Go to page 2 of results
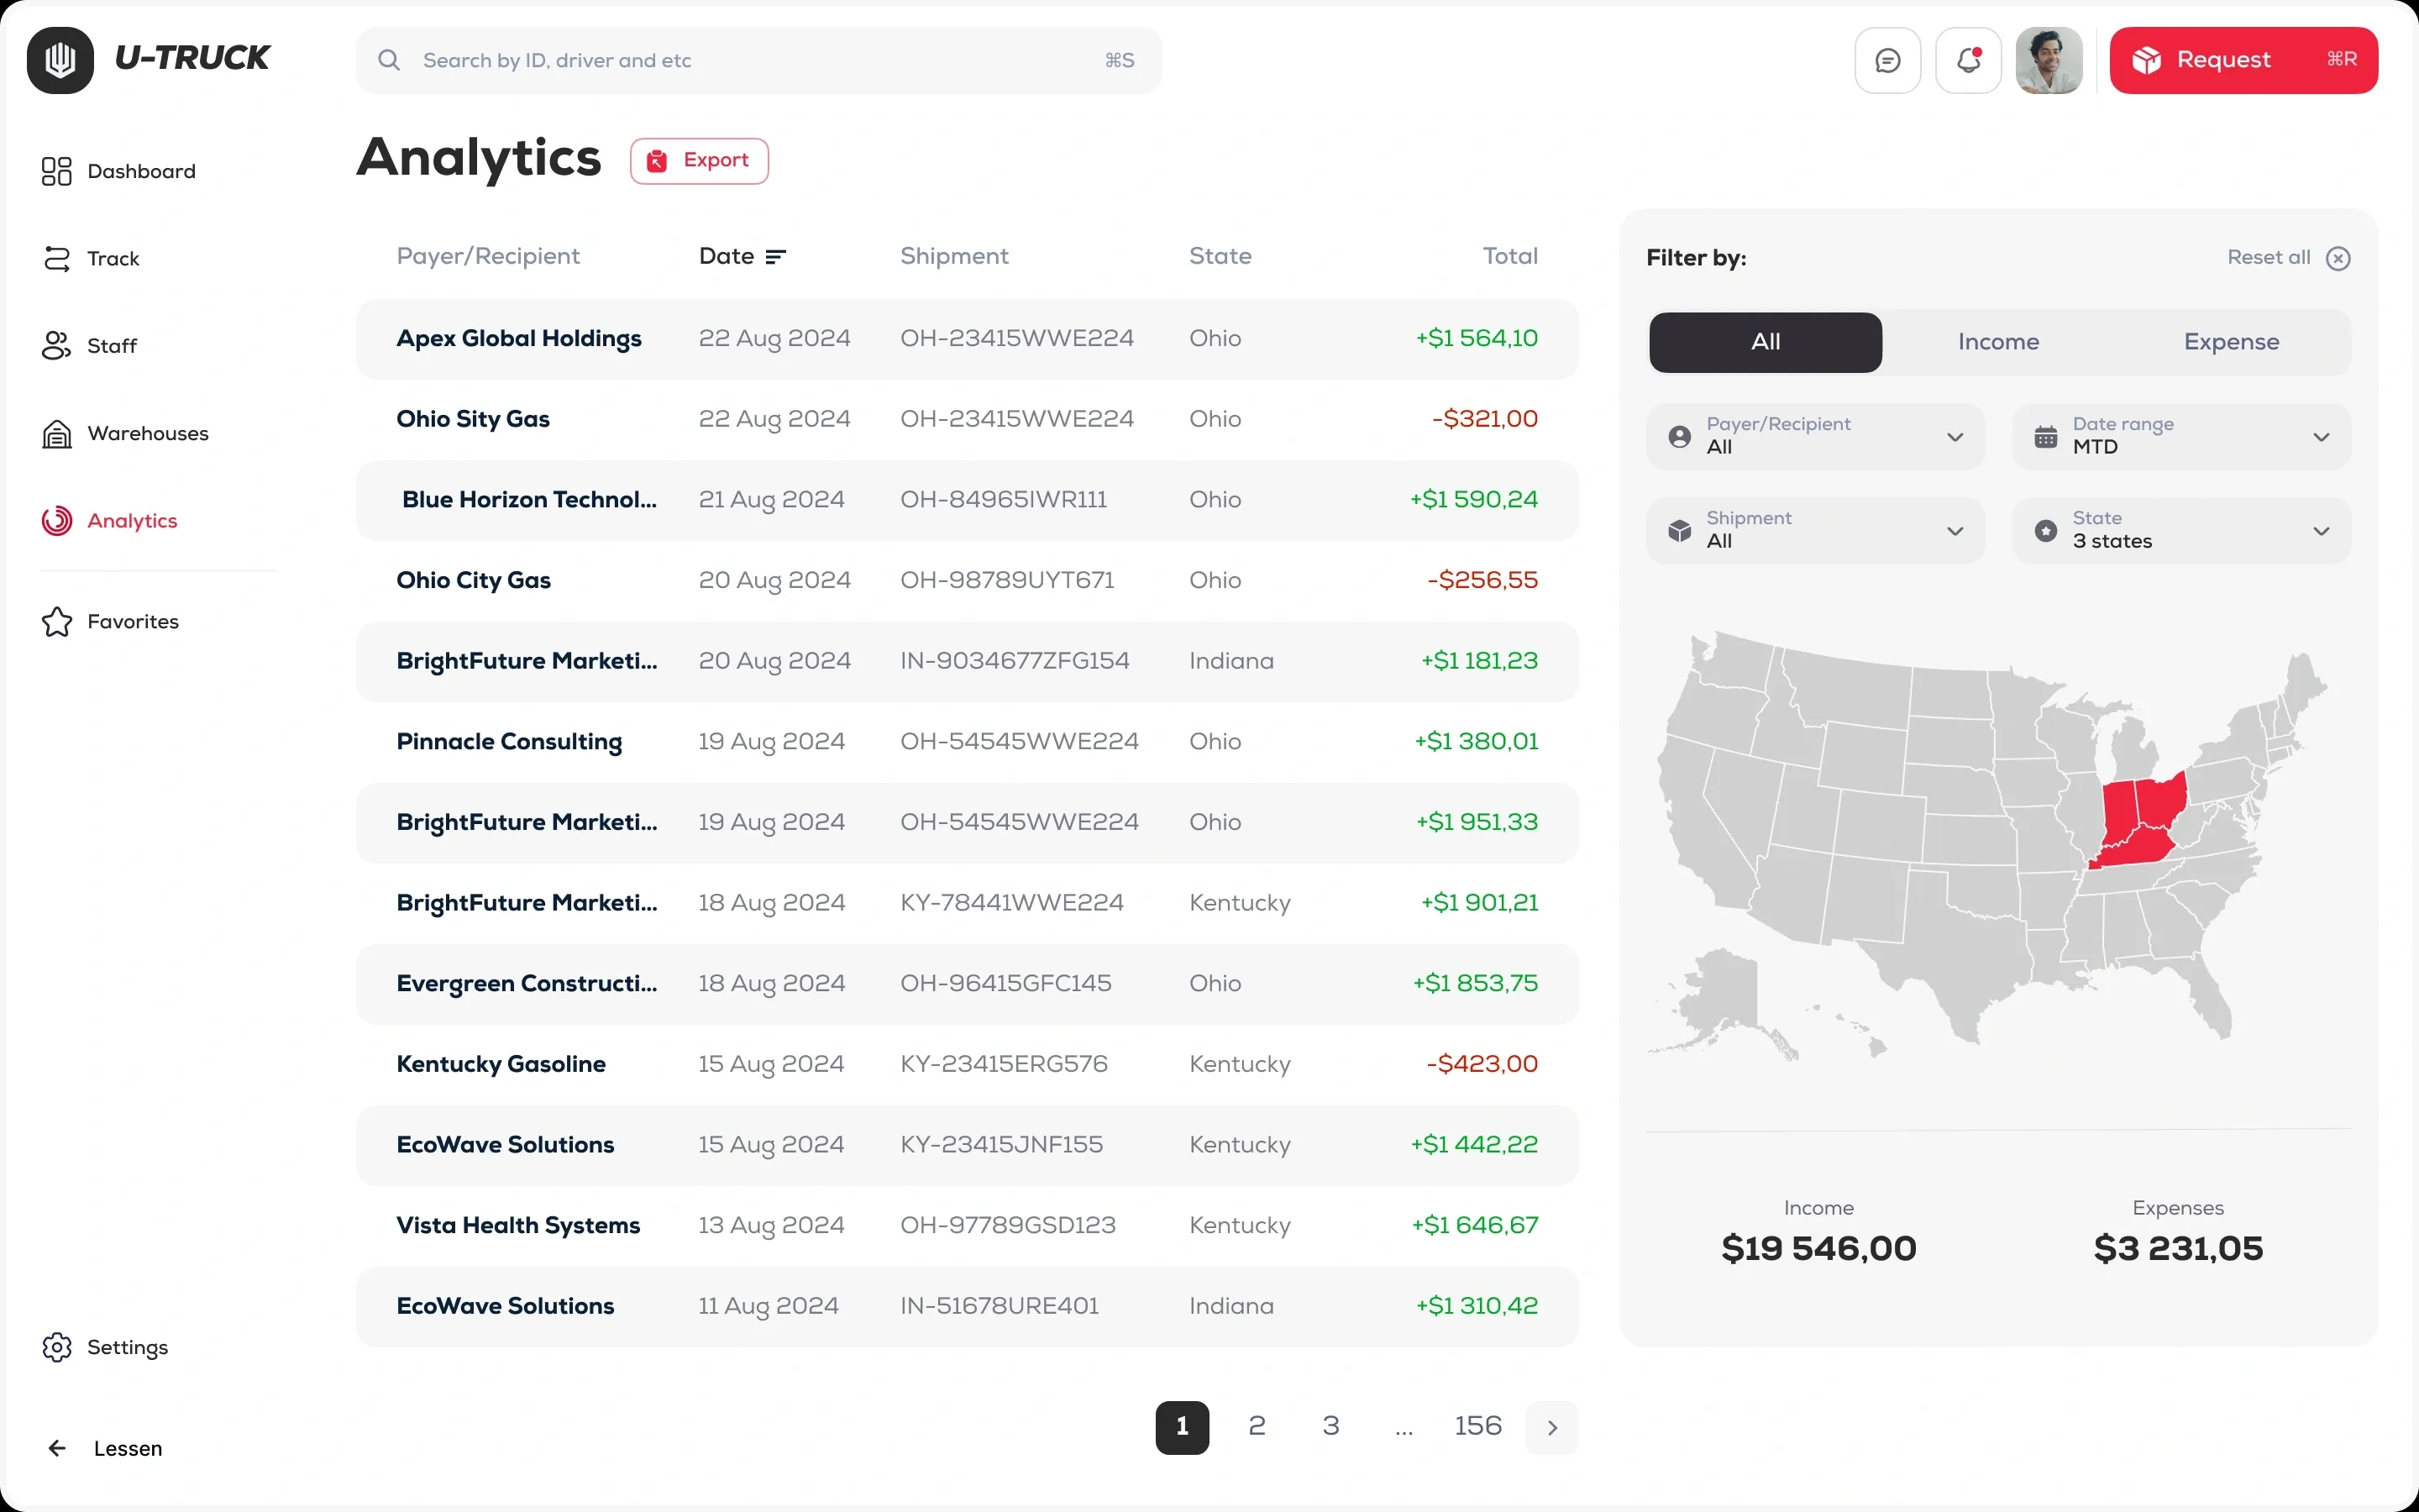The height and width of the screenshot is (1512, 2419). (1256, 1426)
